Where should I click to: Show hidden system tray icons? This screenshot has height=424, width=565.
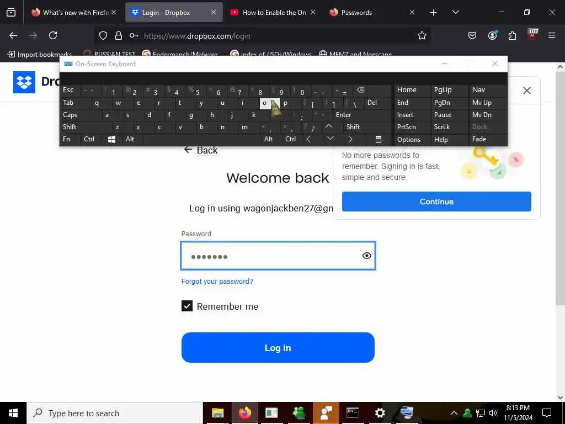click(x=454, y=413)
